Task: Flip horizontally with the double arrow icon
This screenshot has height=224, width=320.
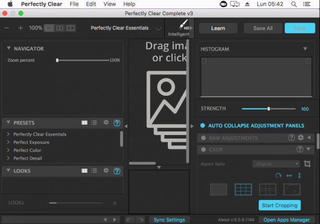Action: pyautogui.click(x=289, y=176)
